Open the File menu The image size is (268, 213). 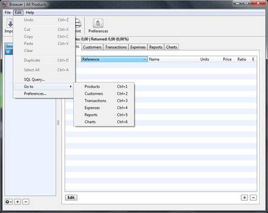coord(8,12)
